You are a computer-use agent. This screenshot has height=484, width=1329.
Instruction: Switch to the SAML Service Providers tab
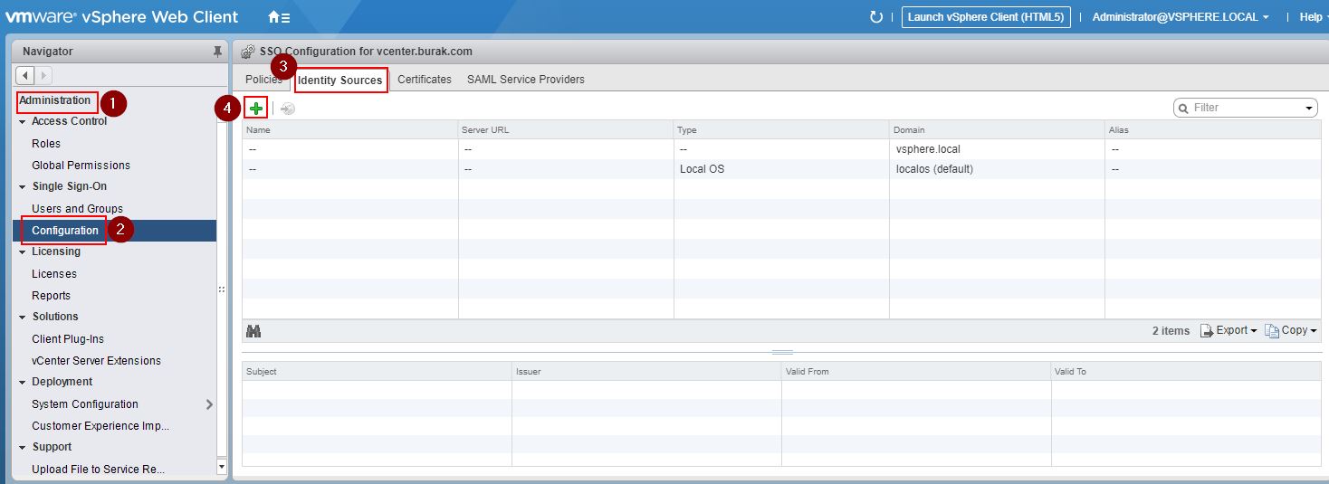point(526,80)
